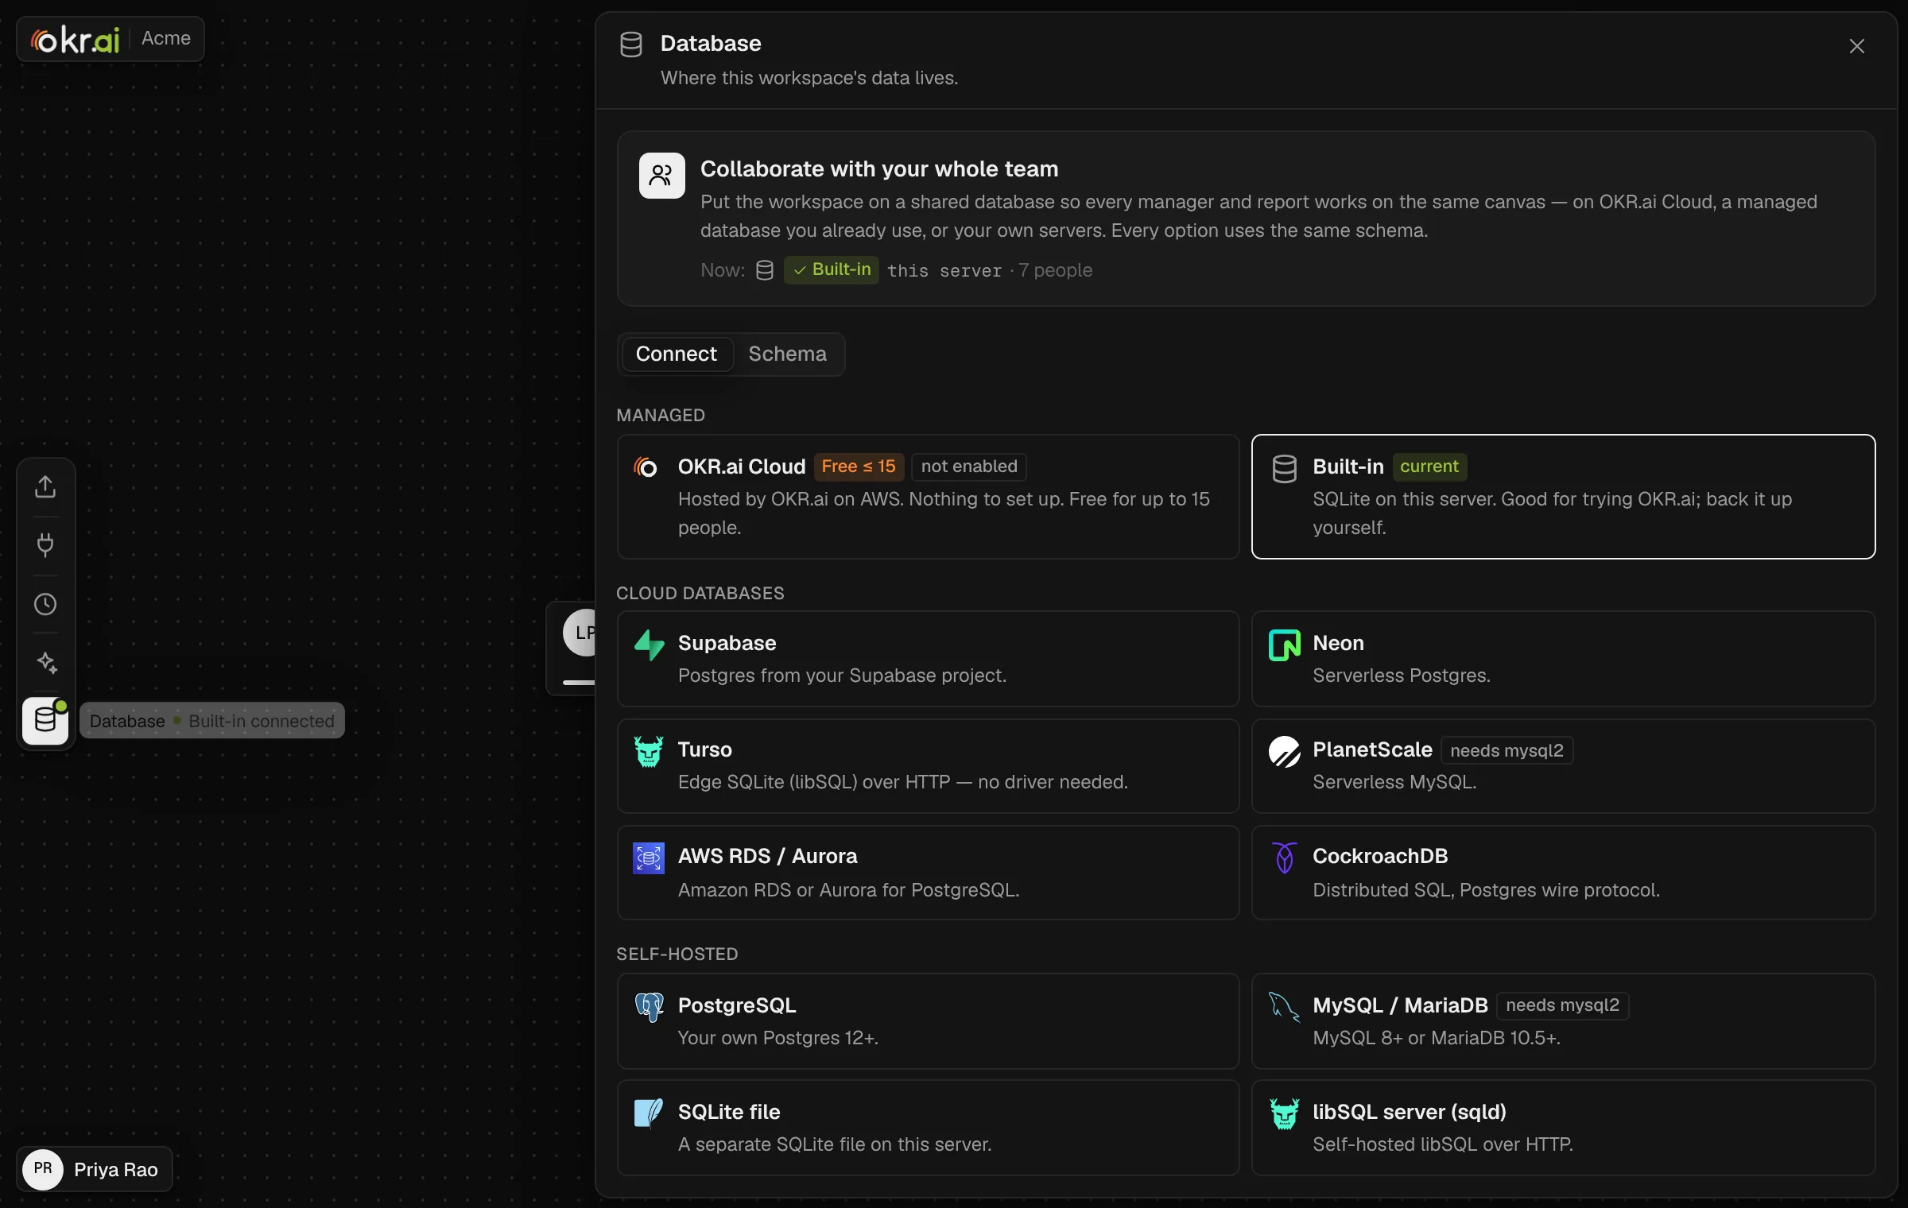Toggle the Database icon in left toolbar
The width and height of the screenshot is (1908, 1208).
click(x=45, y=721)
